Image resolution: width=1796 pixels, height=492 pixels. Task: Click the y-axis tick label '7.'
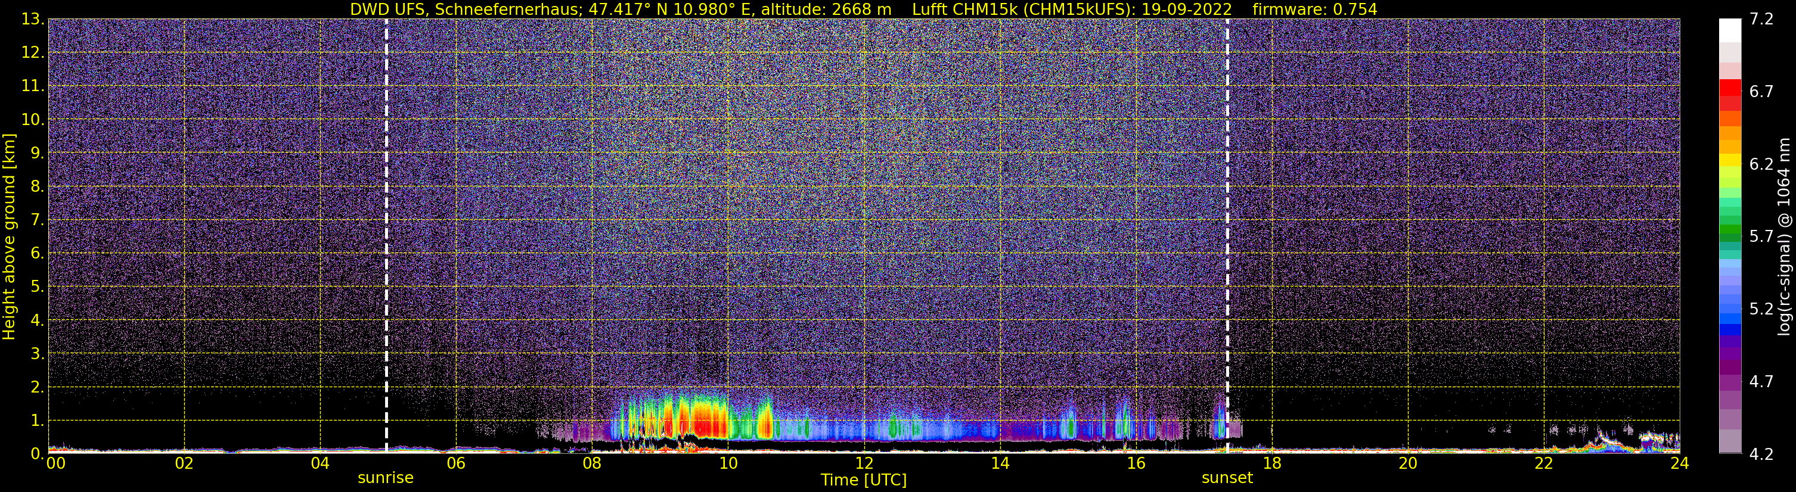pos(38,220)
